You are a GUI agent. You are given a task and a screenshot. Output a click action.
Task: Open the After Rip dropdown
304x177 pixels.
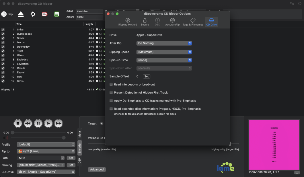pyautogui.click(x=164, y=43)
